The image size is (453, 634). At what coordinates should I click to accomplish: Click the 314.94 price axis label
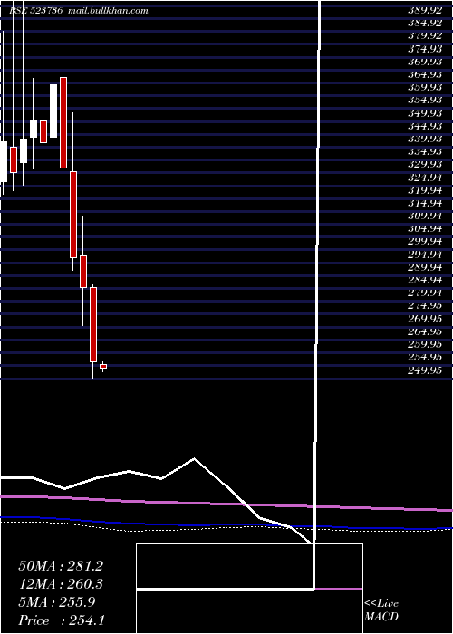coord(425,204)
